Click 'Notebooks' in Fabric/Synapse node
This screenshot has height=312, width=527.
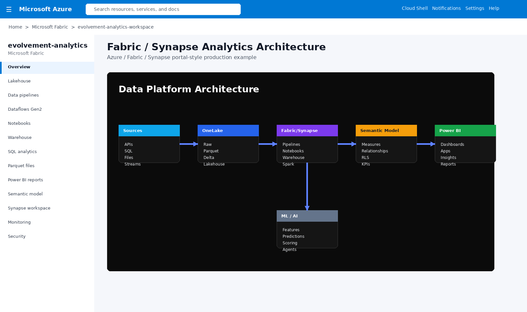(x=293, y=151)
